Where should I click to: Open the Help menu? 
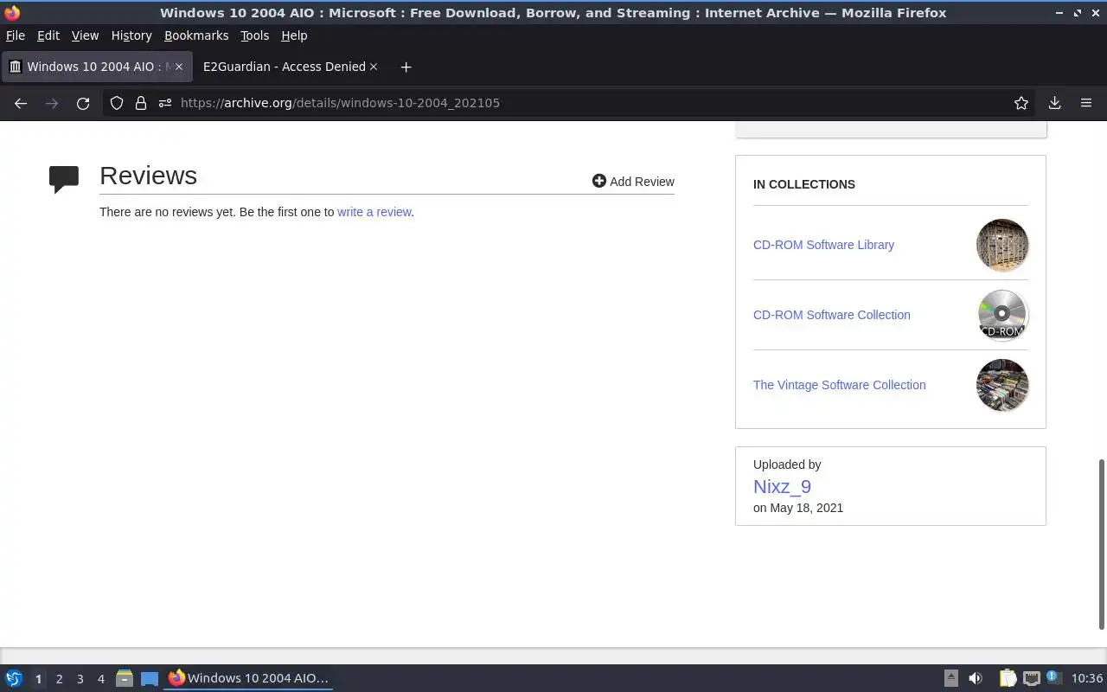[294, 35]
